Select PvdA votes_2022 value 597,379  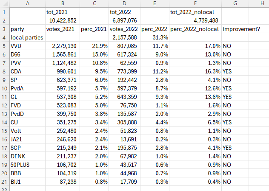coord(125,88)
